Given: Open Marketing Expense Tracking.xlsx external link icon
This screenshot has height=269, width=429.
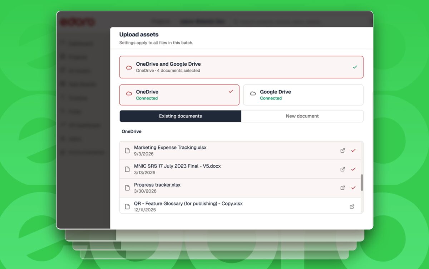Looking at the screenshot, I should pos(342,151).
